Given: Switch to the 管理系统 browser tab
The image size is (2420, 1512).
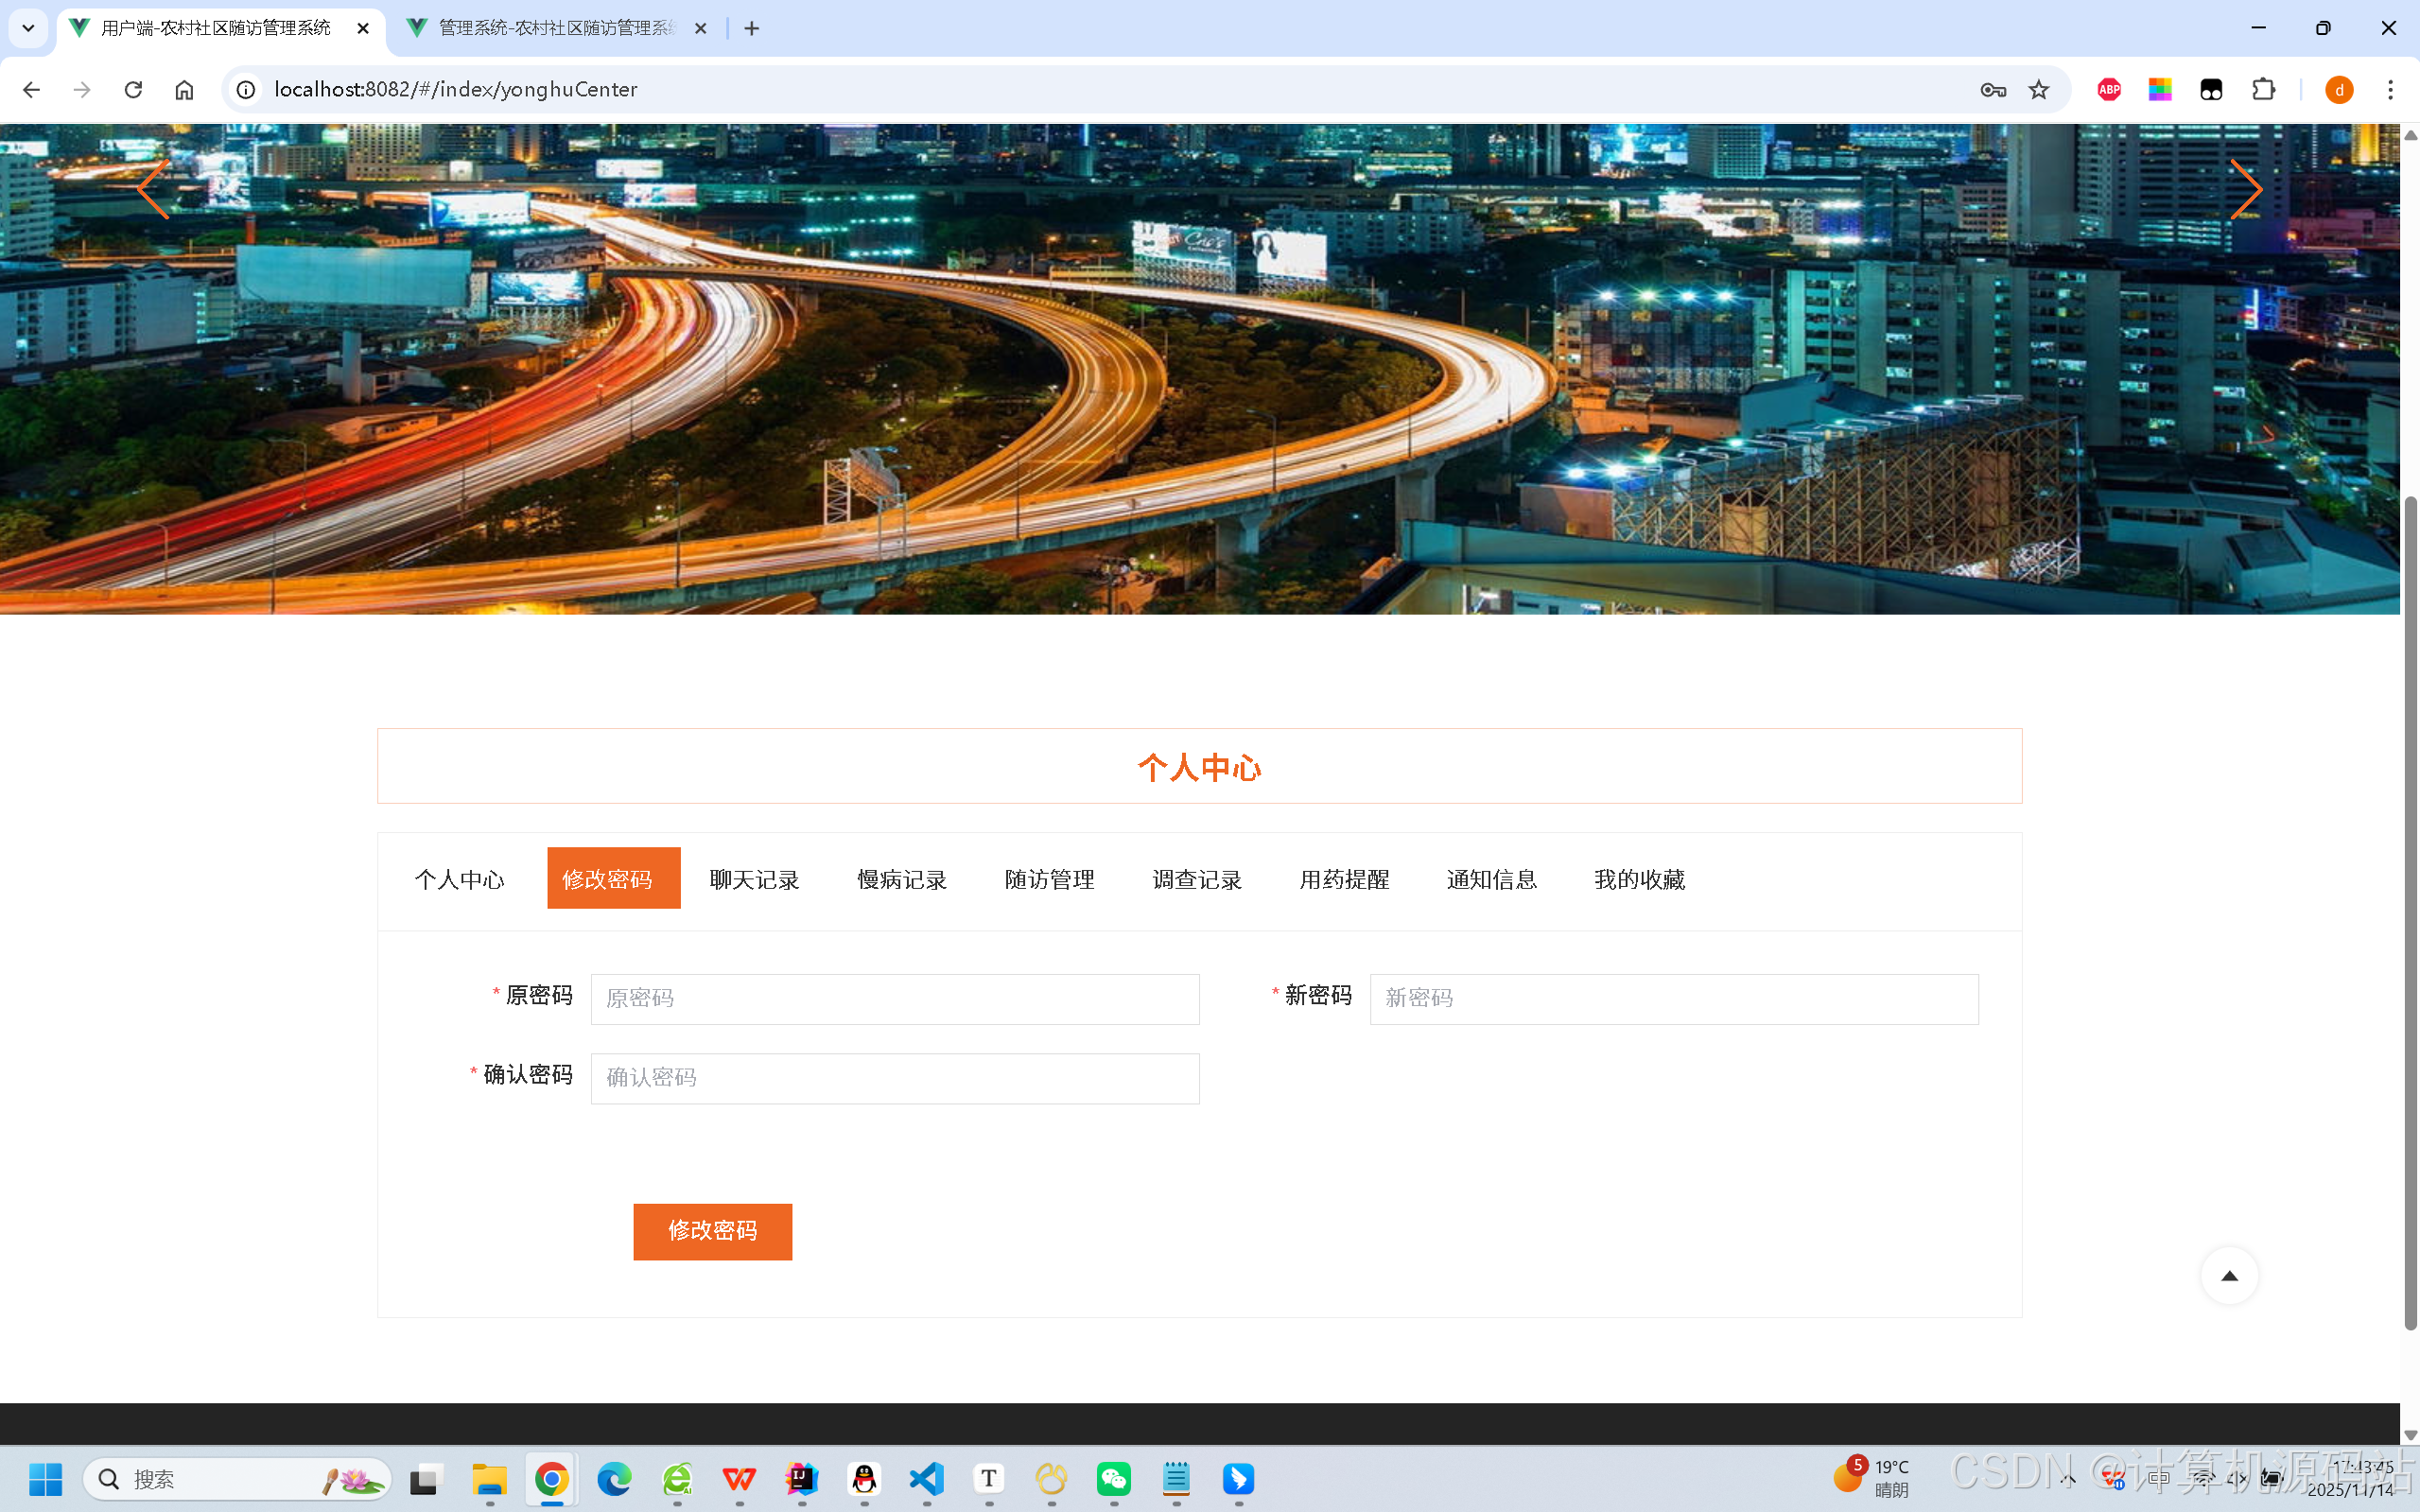Looking at the screenshot, I should pos(559,28).
